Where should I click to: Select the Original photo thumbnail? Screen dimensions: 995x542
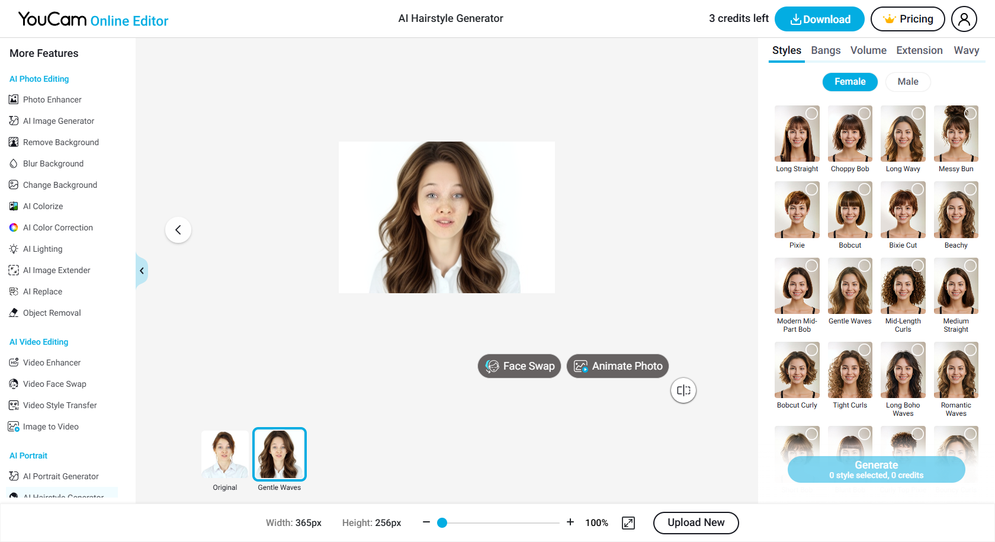click(x=225, y=454)
